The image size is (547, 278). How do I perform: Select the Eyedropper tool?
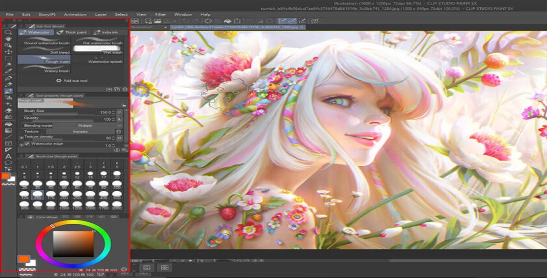[x=8, y=71]
